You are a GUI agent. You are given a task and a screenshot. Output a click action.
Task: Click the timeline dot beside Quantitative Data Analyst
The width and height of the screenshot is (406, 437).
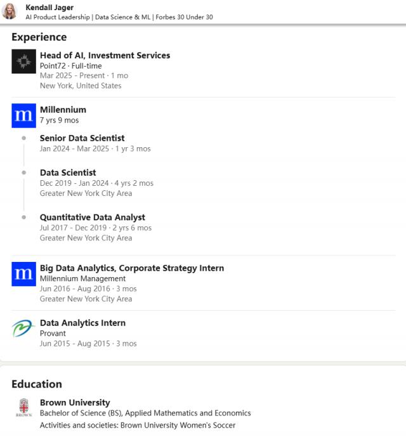(24, 217)
